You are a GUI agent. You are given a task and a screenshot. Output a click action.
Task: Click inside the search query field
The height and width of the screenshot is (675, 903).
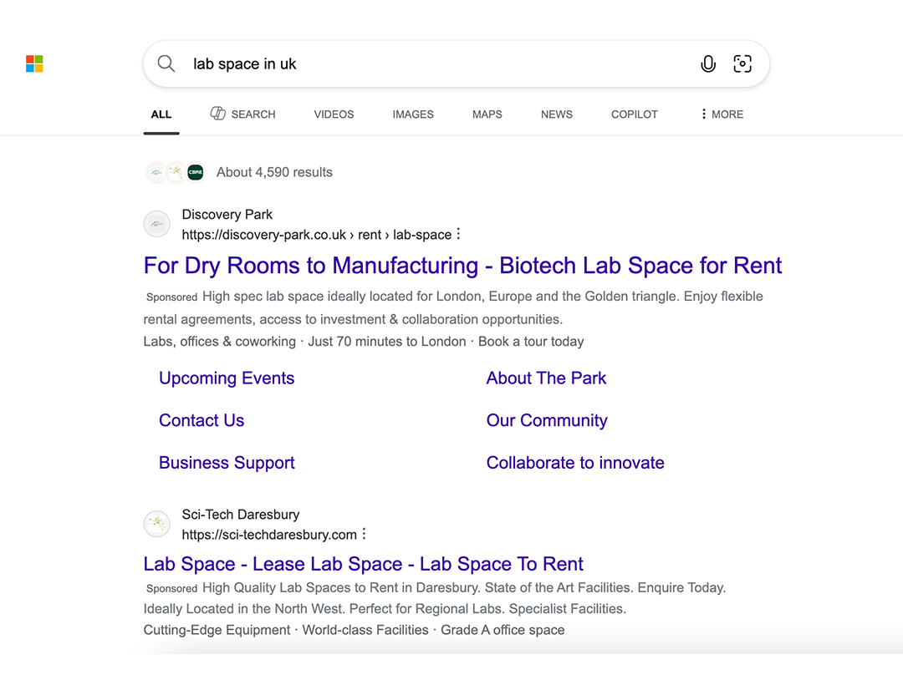[435, 64]
